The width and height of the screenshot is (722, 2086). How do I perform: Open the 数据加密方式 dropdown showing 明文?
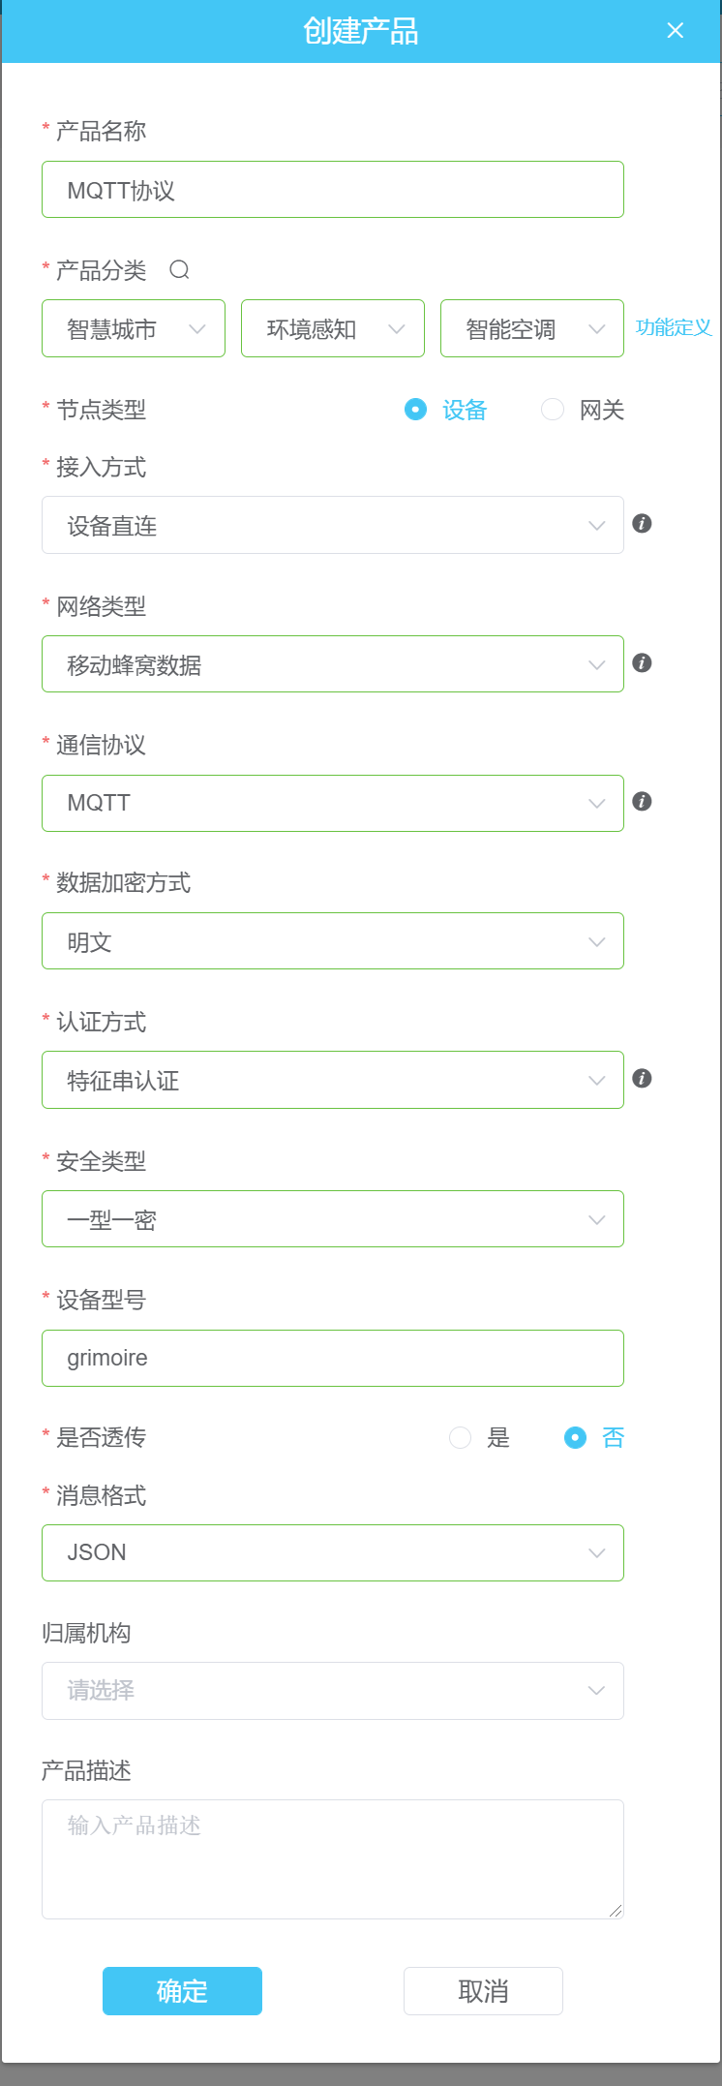[x=332, y=940]
